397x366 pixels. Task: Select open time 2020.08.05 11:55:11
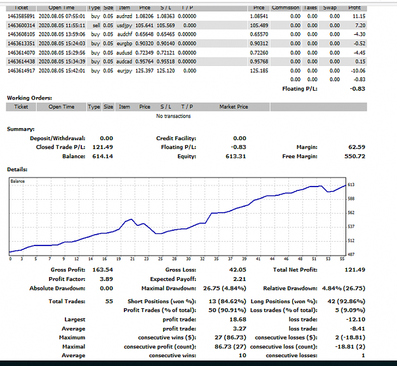tap(62, 25)
